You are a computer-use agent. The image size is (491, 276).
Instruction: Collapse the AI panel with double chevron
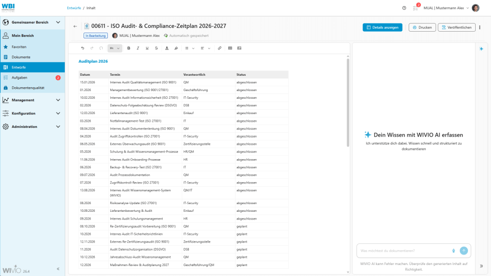coord(481,266)
